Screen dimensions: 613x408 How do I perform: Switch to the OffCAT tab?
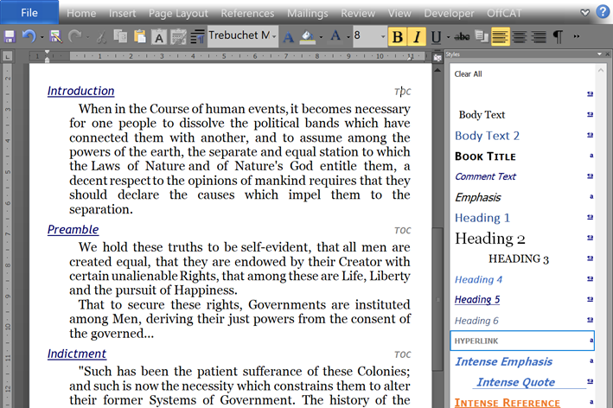(x=504, y=13)
